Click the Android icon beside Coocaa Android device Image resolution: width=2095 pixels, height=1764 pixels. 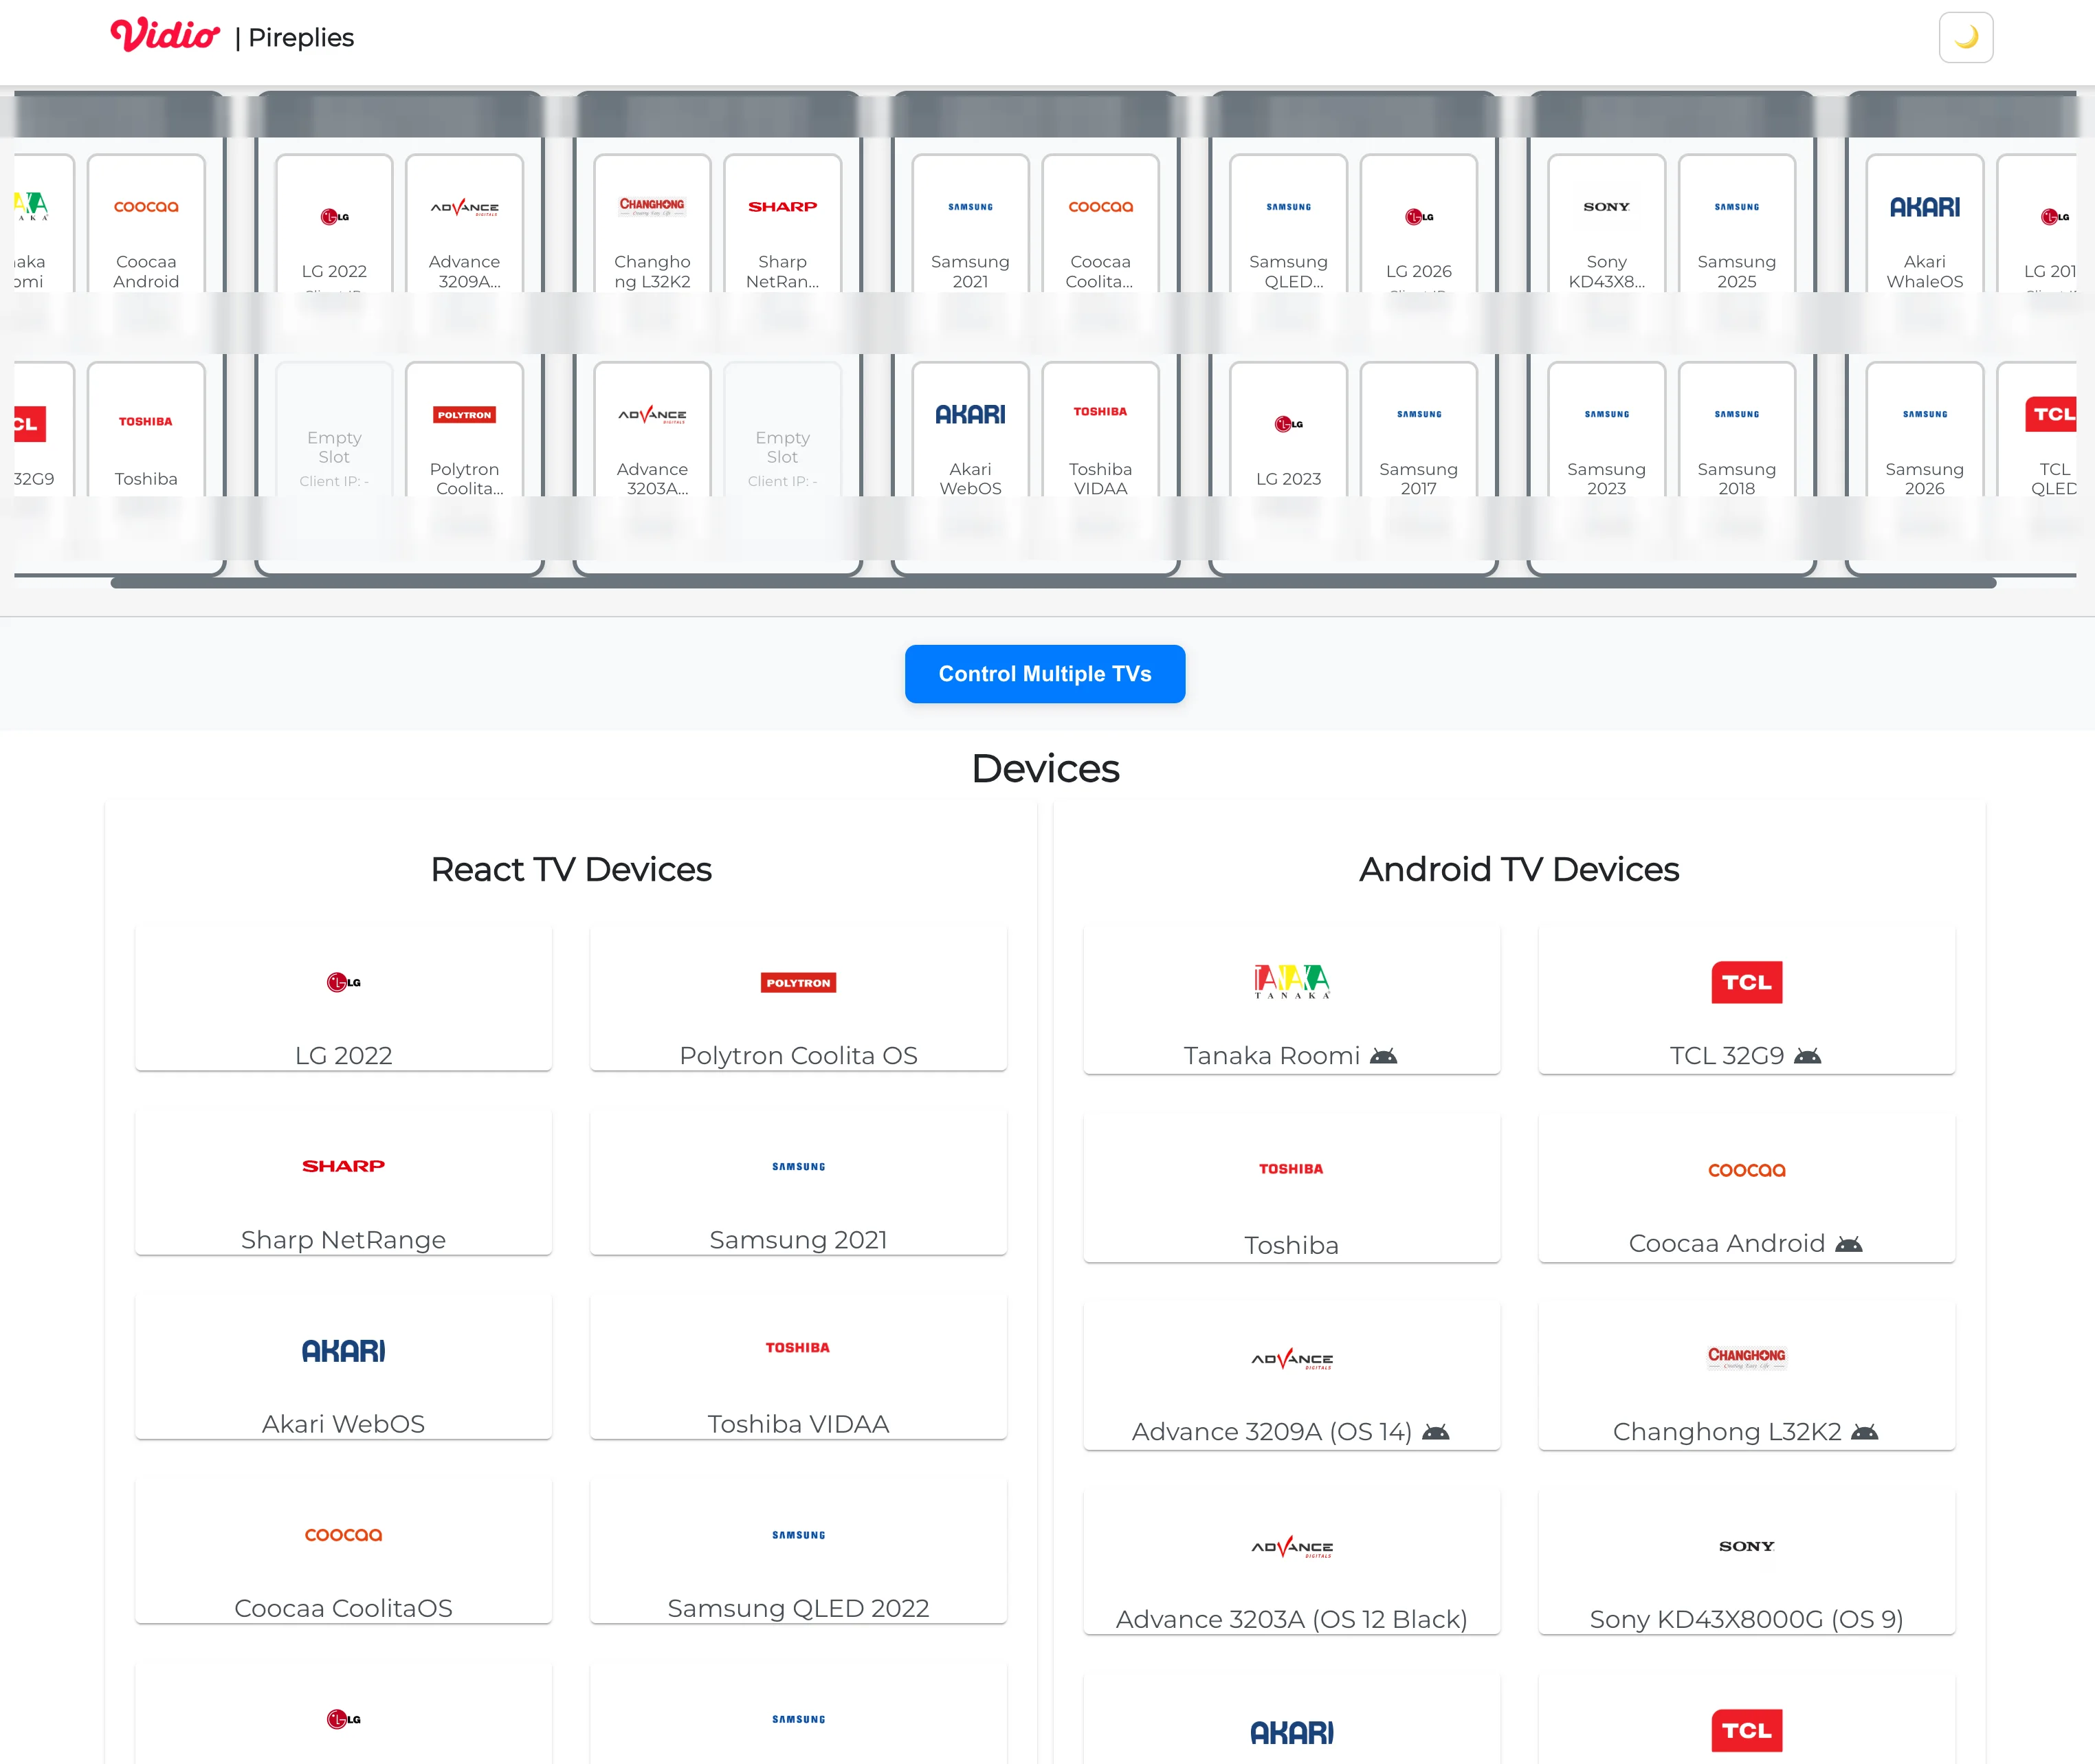click(1848, 1244)
